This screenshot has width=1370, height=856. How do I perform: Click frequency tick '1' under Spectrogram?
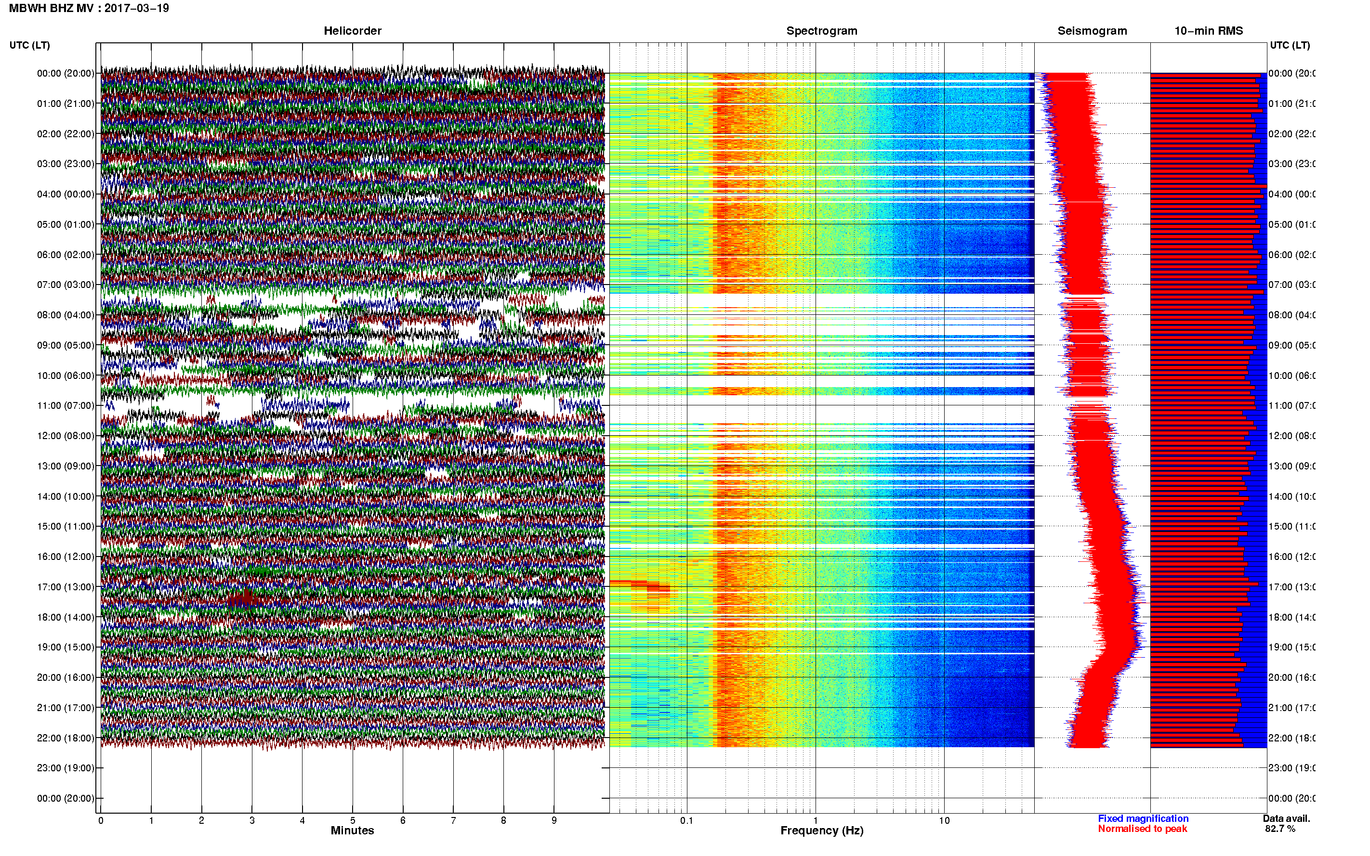[x=816, y=820]
